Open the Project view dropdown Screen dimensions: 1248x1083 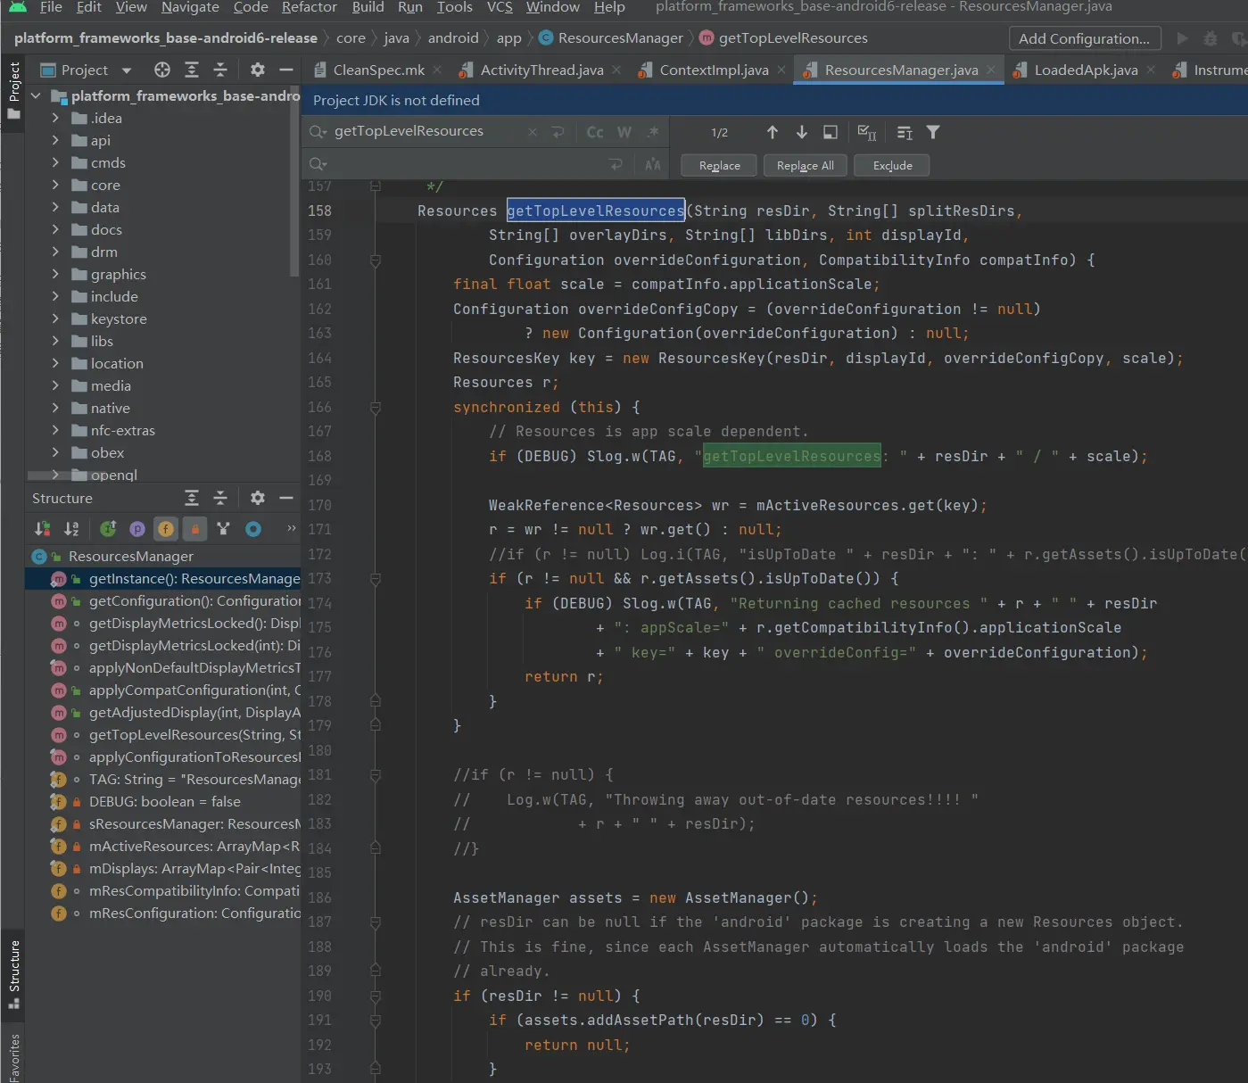coord(126,70)
